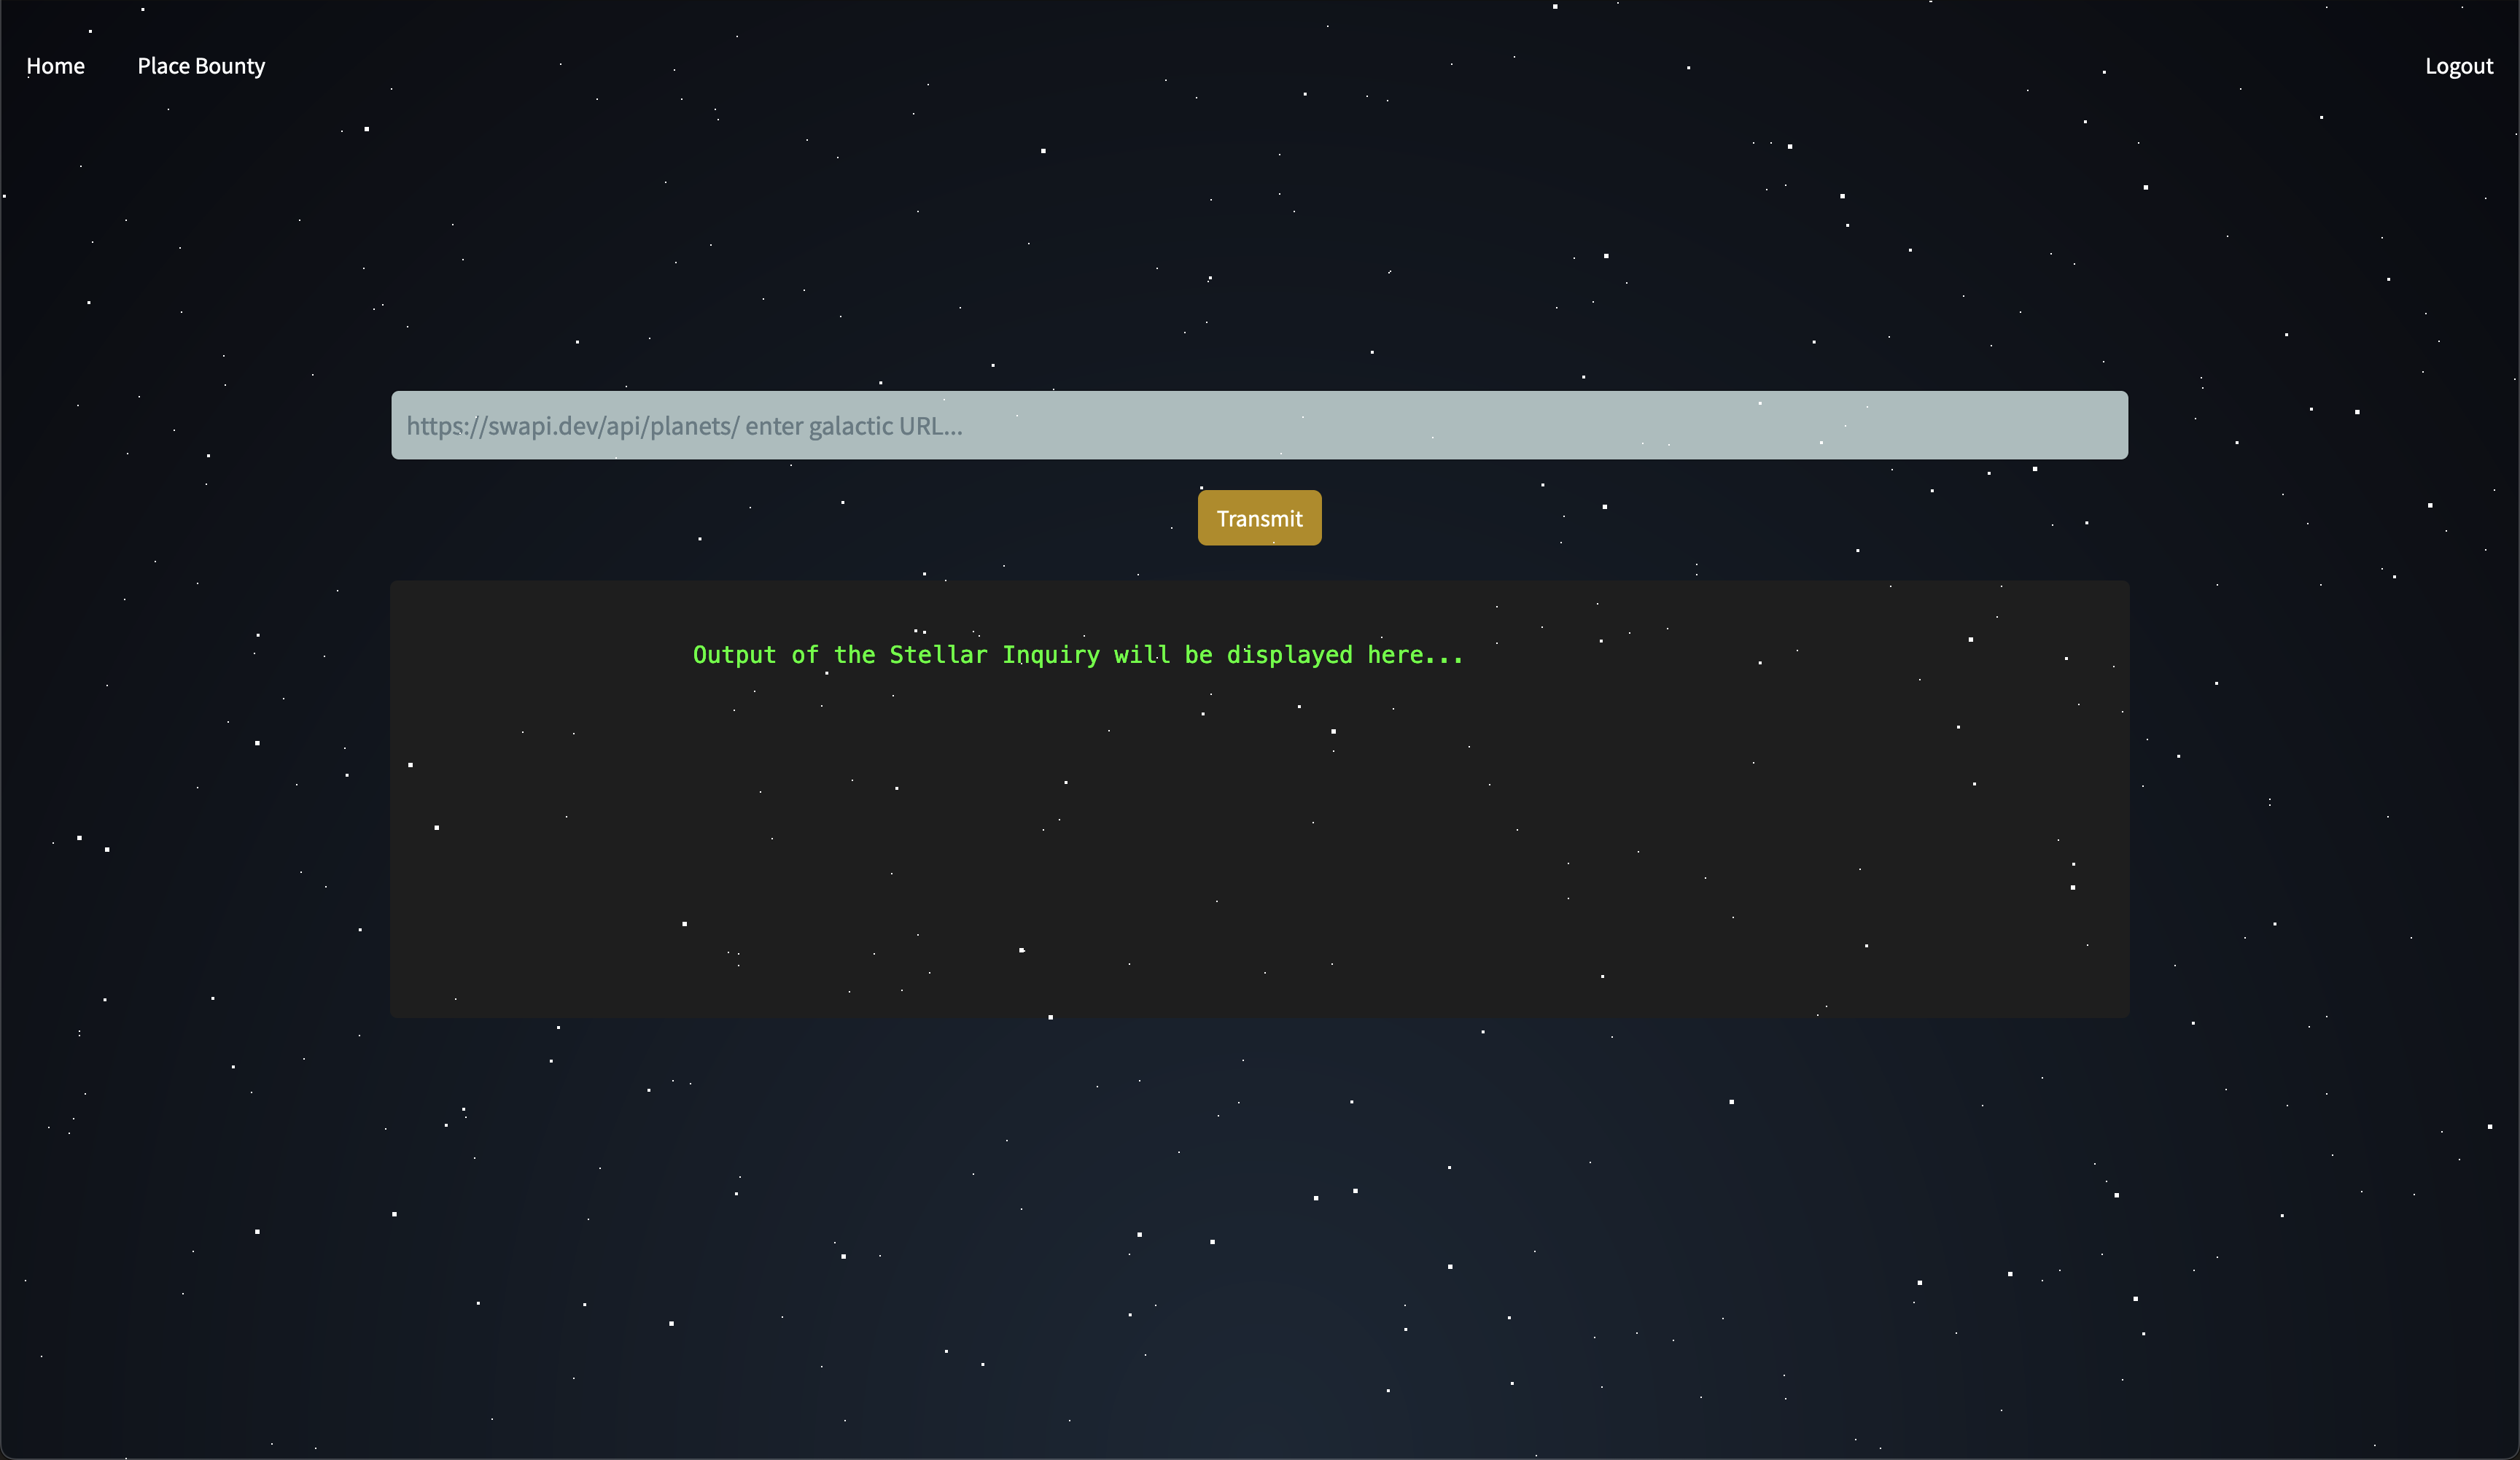
Task: Click the Logout navigation link
Action: (x=2458, y=66)
